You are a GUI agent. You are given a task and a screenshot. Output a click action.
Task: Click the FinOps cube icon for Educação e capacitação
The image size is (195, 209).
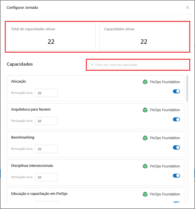tap(145, 194)
